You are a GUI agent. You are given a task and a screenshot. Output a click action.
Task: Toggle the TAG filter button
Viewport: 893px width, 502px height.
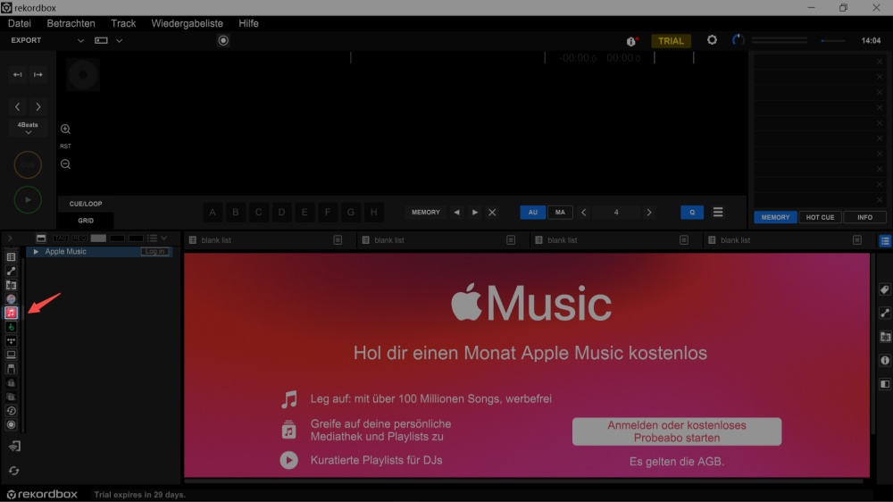61,238
